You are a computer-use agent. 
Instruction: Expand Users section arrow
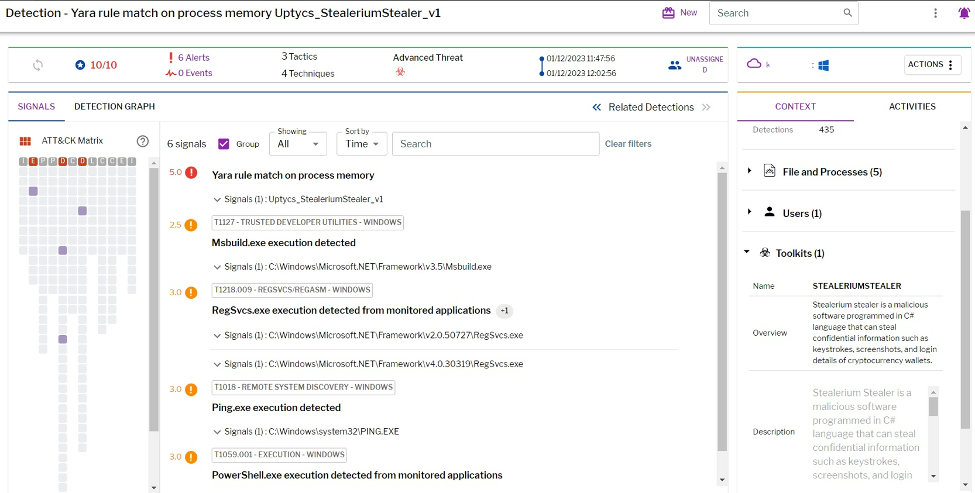[749, 212]
